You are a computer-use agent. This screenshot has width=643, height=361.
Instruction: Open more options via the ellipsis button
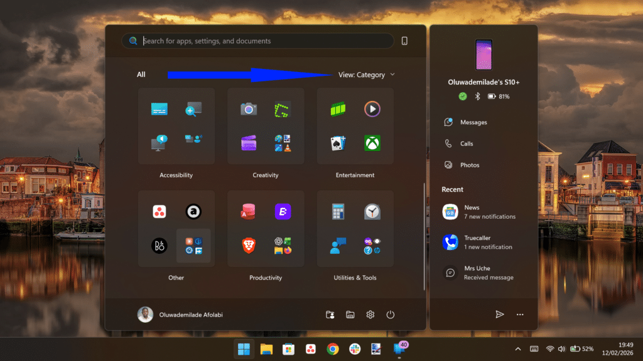521,314
